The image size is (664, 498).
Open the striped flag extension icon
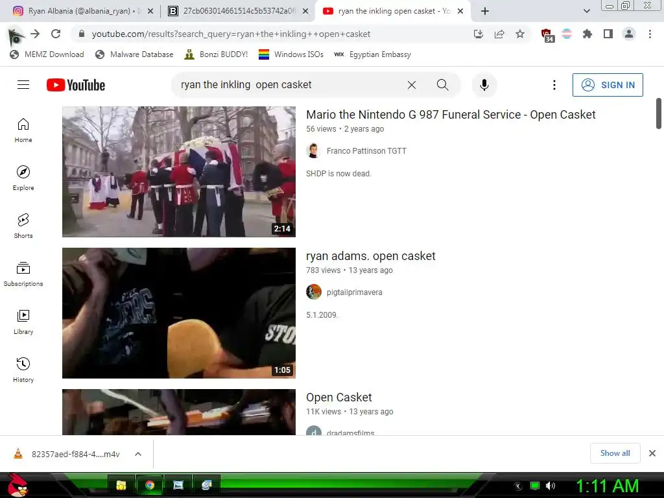pyautogui.click(x=567, y=34)
